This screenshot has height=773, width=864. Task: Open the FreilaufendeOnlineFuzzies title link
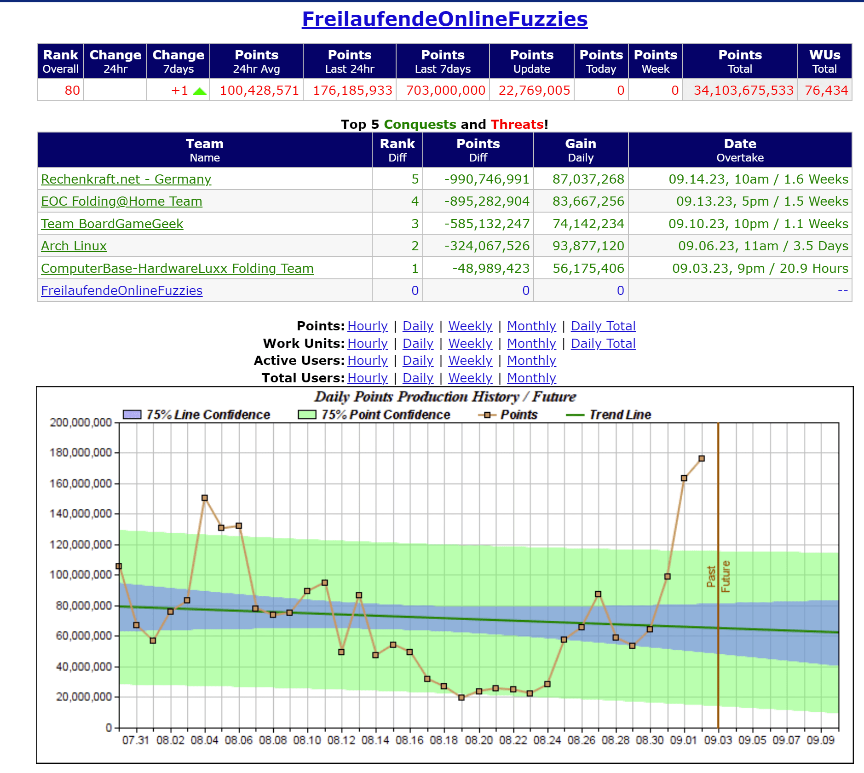444,19
